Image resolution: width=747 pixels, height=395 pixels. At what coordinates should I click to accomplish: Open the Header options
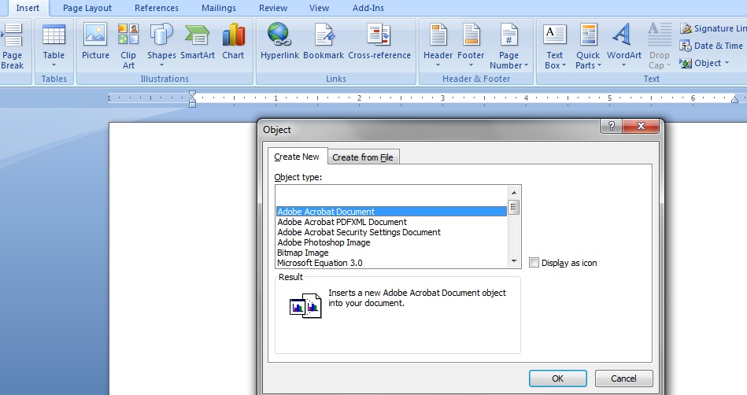[x=438, y=46]
